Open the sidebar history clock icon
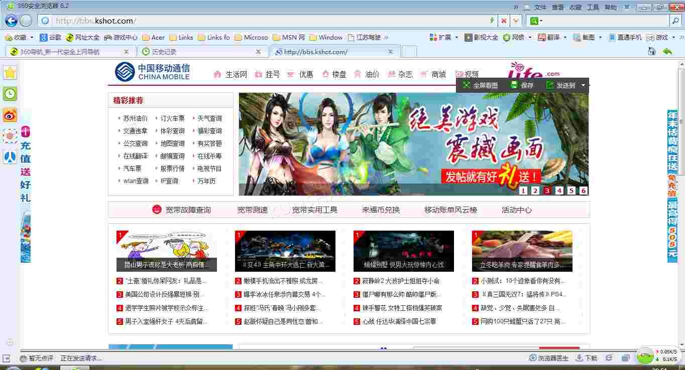The image size is (685, 370). (10, 94)
